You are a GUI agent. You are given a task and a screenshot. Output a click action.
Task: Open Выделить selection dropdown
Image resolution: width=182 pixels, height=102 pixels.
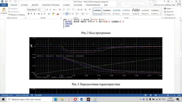click(x=169, y=15)
